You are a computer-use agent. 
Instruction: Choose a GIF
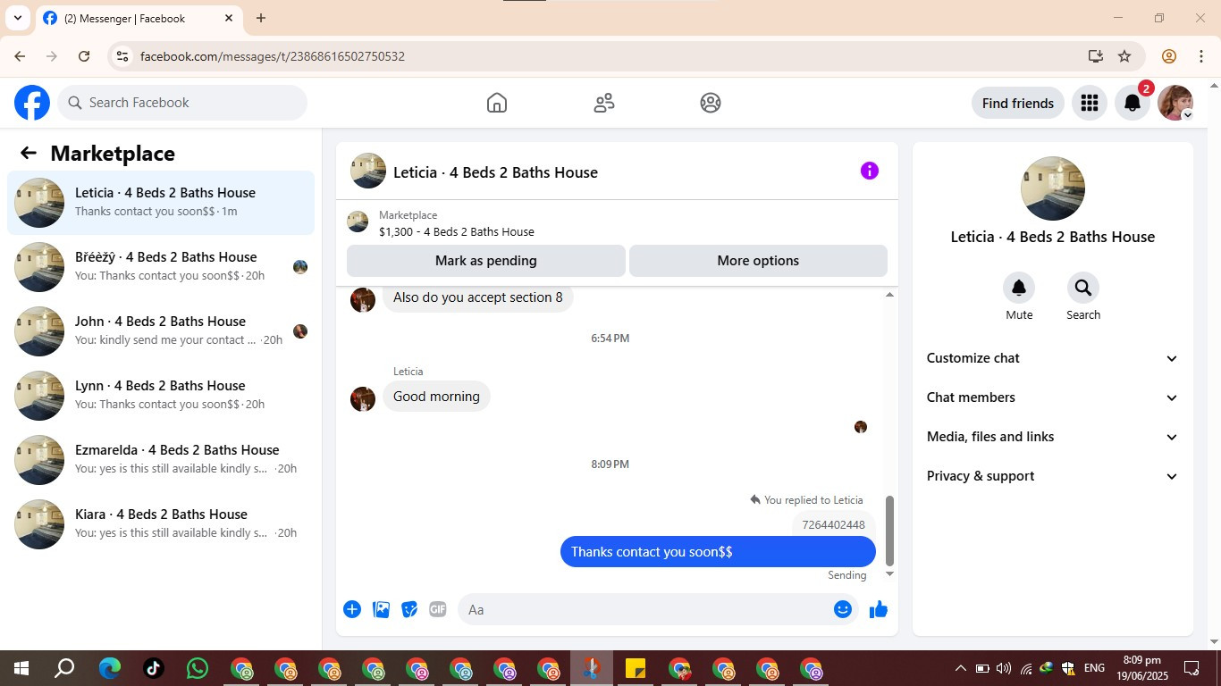pos(438,609)
